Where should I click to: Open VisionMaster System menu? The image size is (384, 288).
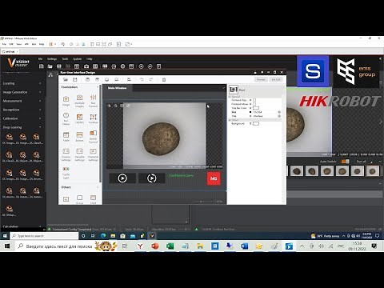78,59
